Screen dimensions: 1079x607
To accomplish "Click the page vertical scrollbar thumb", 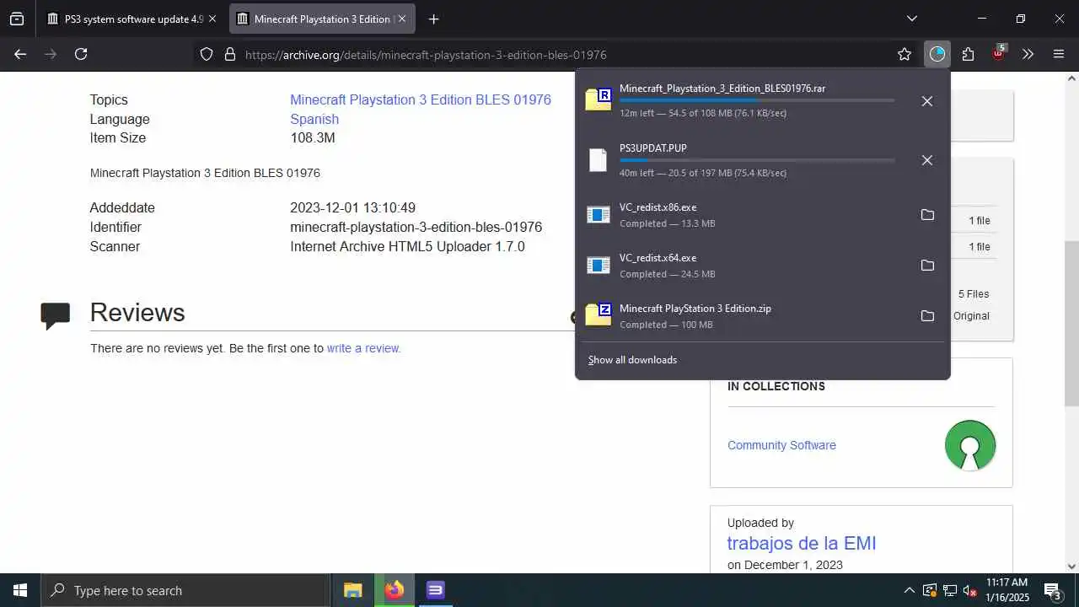I will pyautogui.click(x=1071, y=325).
